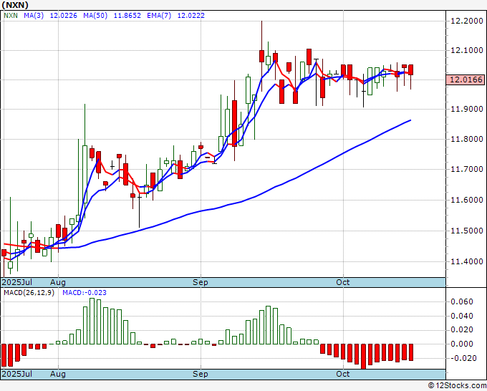
Task: Click the 2025Jul label on price chart axis
Action: (x=16, y=282)
